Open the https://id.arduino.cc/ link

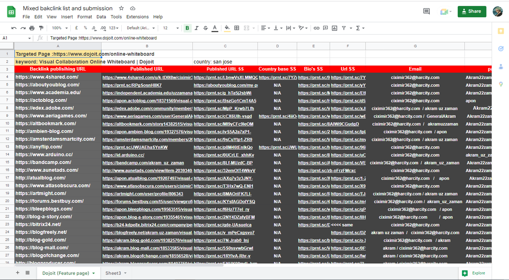(123, 155)
